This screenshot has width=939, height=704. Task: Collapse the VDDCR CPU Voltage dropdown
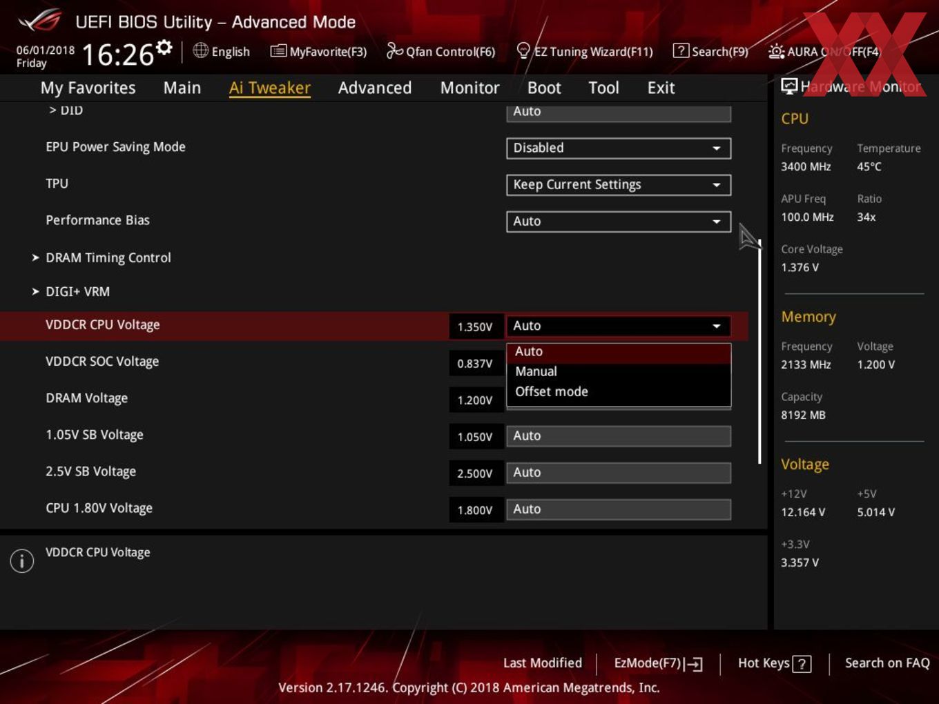[x=619, y=326]
